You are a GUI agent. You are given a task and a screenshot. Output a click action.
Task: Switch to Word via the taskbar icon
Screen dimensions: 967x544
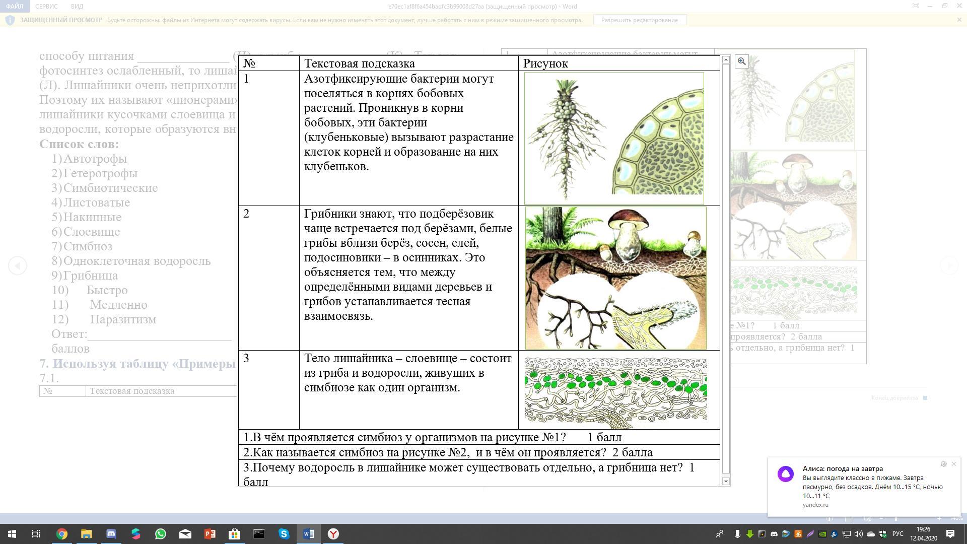click(308, 534)
